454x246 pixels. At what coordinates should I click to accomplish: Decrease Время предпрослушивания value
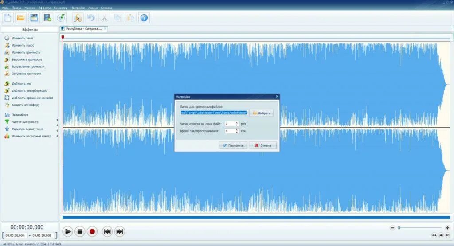point(237,132)
